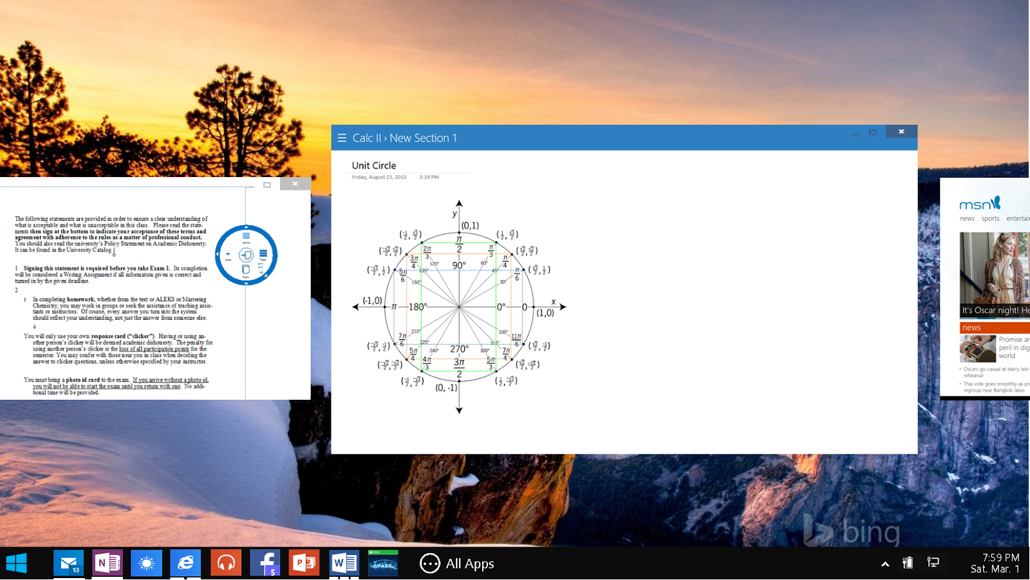Check the battery status tray icon
The image size is (1030, 580).
pos(908,563)
